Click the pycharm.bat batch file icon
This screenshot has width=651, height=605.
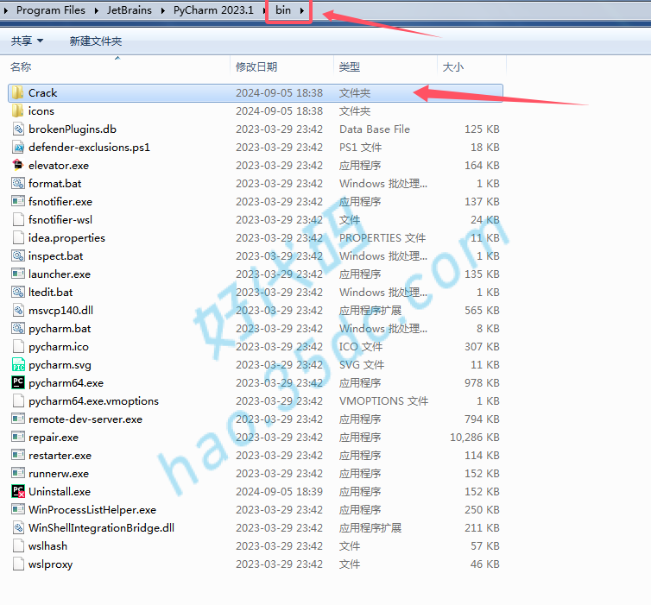pos(18,328)
